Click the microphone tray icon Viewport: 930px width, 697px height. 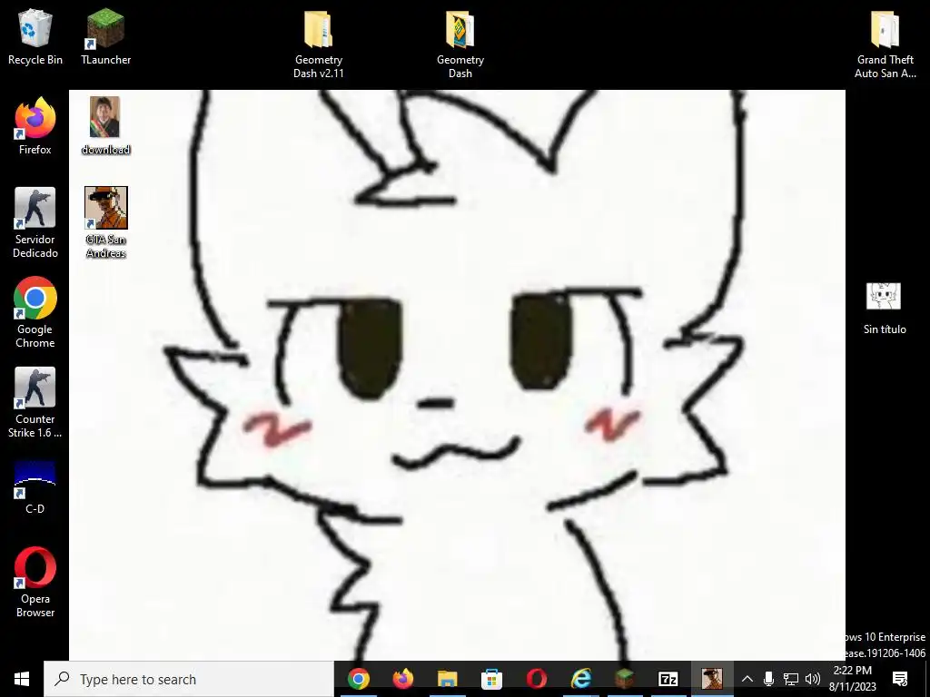pos(768,679)
